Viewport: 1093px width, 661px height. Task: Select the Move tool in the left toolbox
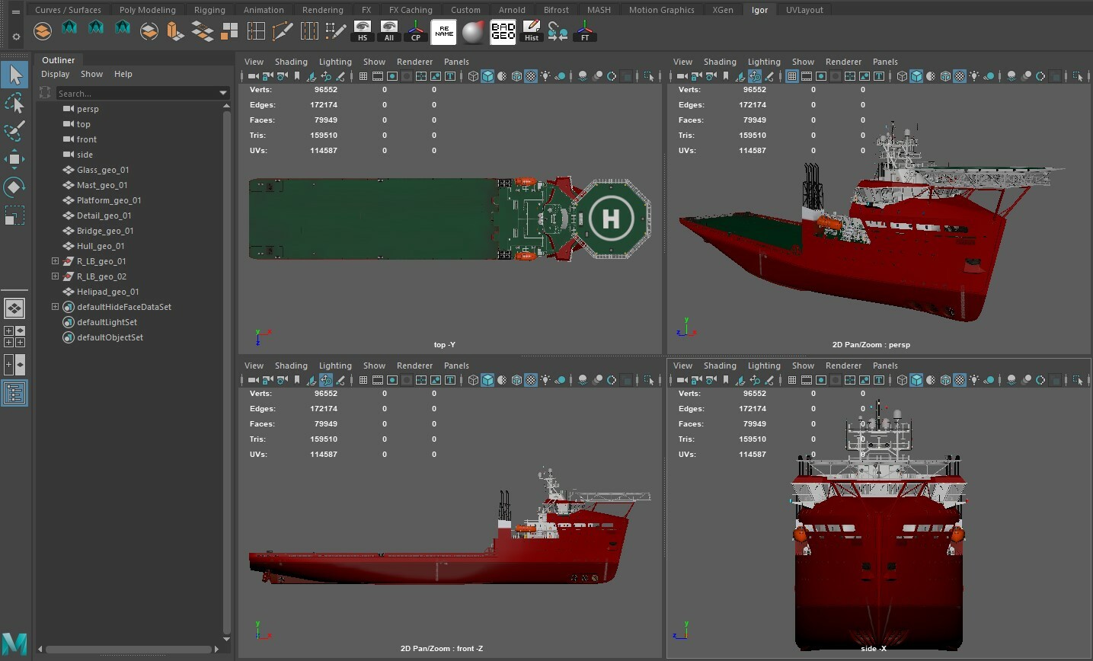coord(14,159)
